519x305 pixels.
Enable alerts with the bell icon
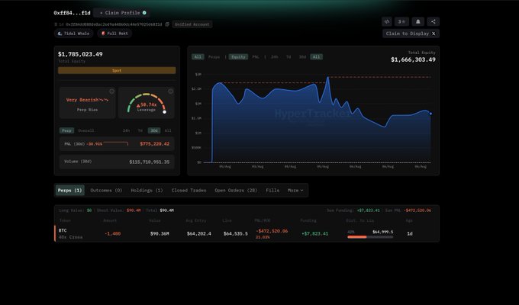(x=417, y=21)
